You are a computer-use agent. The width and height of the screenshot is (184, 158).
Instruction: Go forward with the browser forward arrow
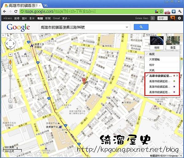pyautogui.click(x=10, y=11)
